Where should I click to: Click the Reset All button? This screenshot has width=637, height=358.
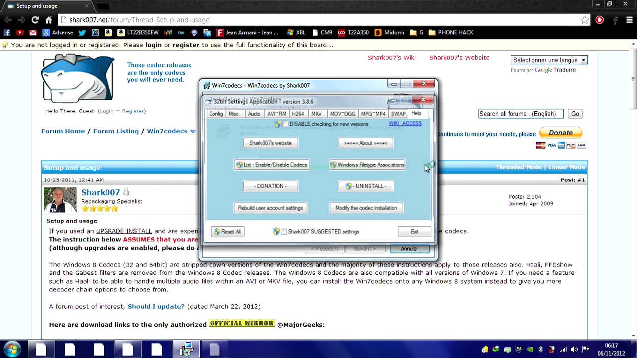[x=227, y=232]
